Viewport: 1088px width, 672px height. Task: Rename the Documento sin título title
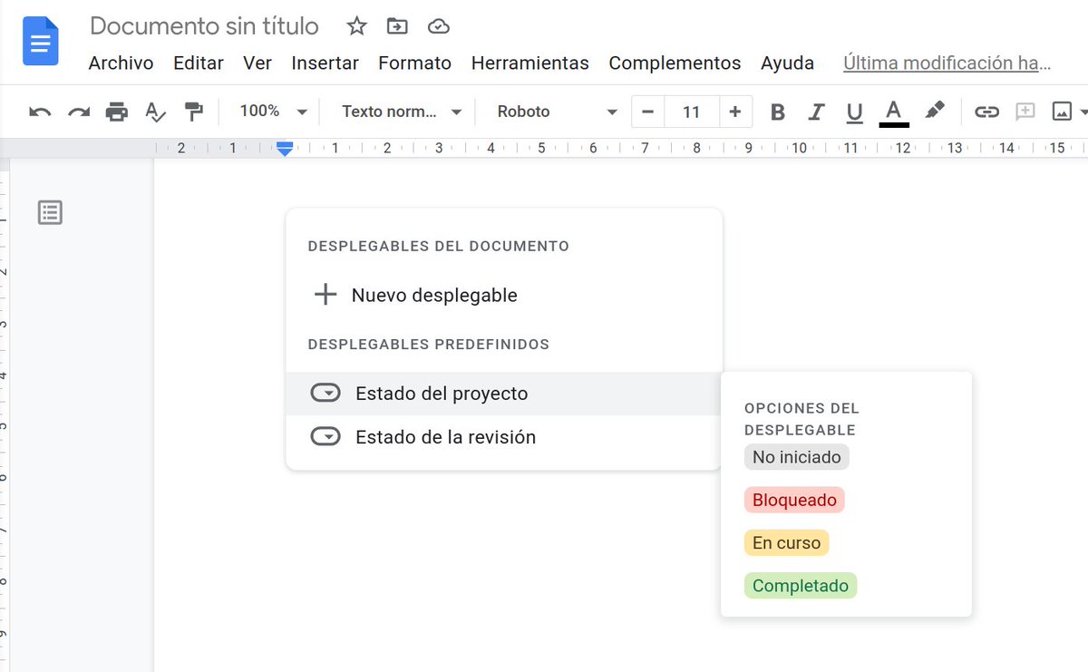click(x=204, y=26)
